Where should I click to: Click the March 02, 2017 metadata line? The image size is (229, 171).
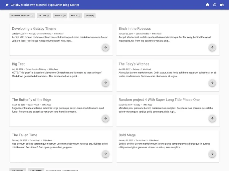pyautogui.click(x=135, y=105)
